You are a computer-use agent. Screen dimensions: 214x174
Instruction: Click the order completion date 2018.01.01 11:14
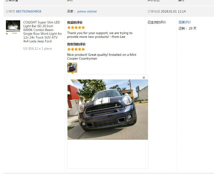click(173, 11)
